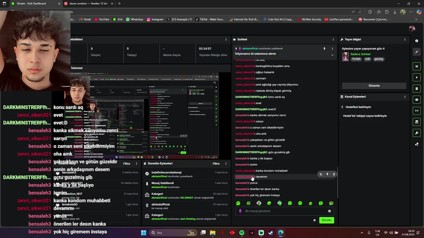The height and width of the screenshot is (238, 424).
Task: Open the TikTok bookmark
Action: pos(210,19)
